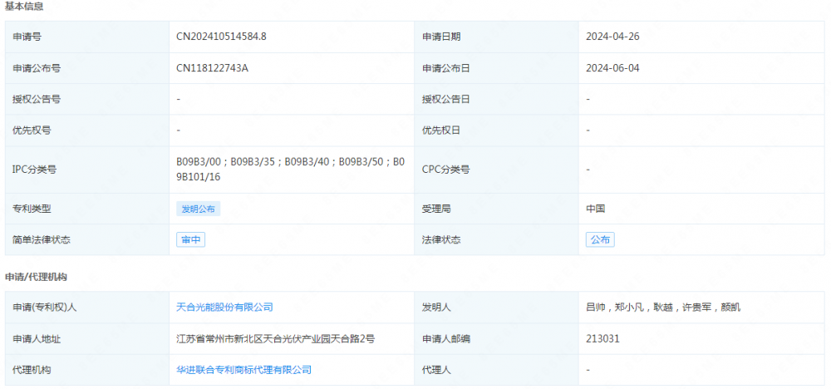Click the 授权公告号 field label
The image size is (831, 389).
pos(37,99)
